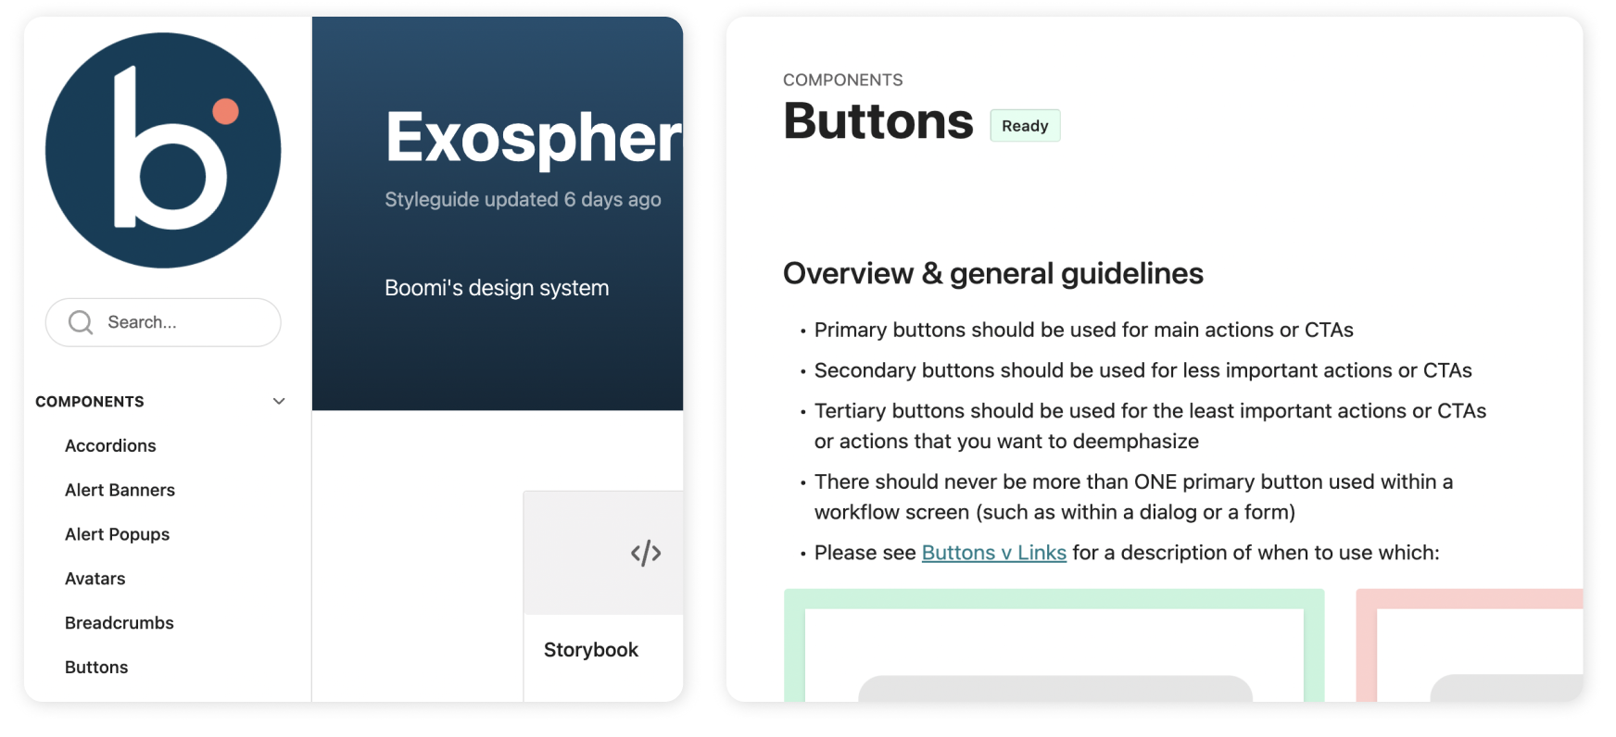Focus the Search input field

pos(163,322)
